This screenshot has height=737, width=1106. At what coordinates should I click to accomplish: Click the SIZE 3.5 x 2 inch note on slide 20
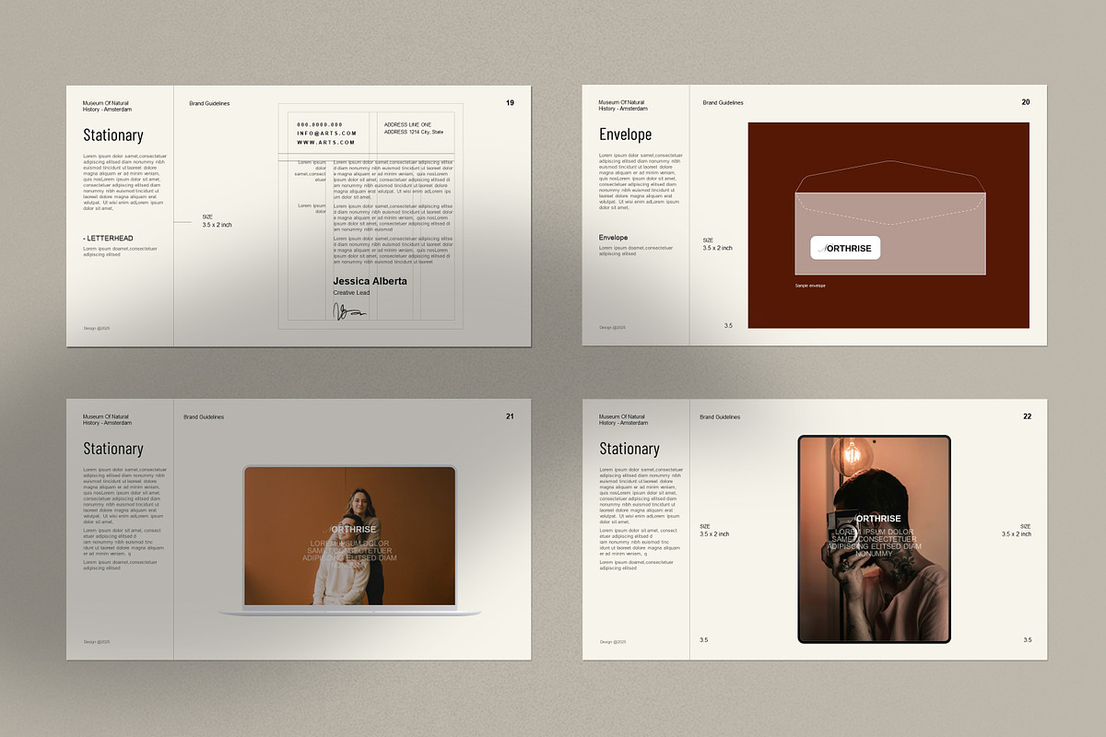(718, 244)
